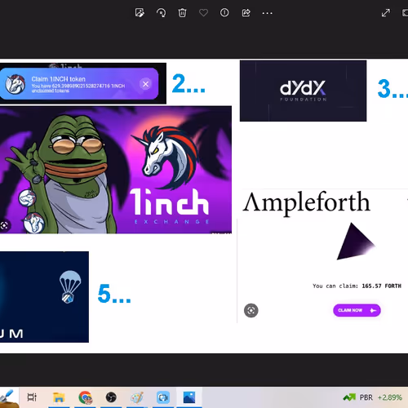Screen dimensions: 408x408
Task: Rotate the photo using rotate icon
Action: point(161,13)
